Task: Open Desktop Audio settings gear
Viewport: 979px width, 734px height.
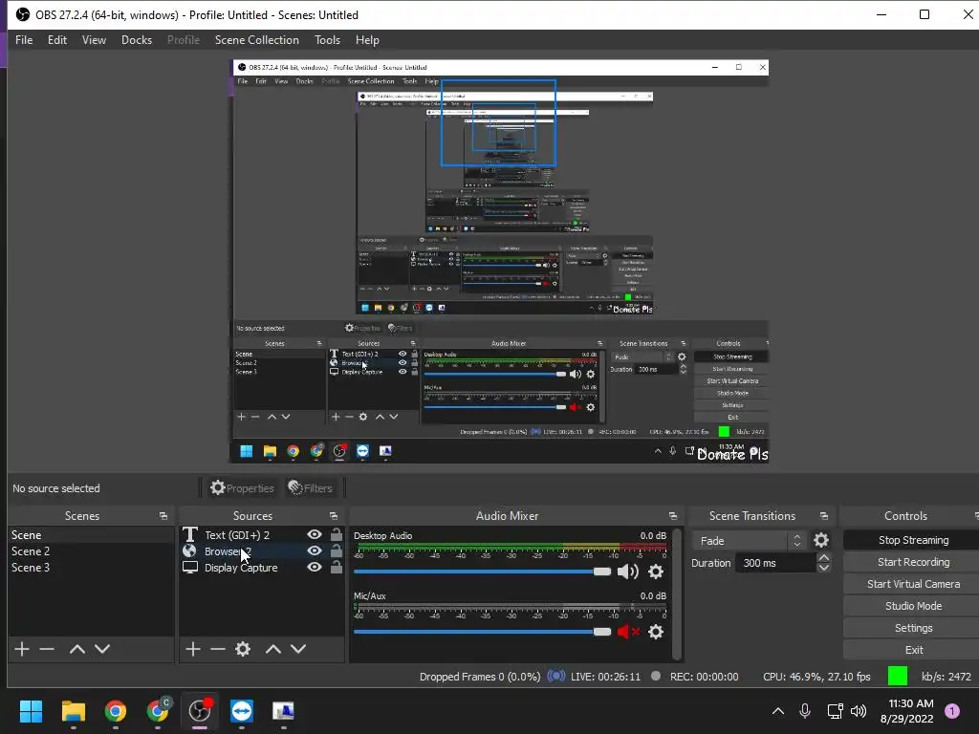Action: (x=656, y=572)
